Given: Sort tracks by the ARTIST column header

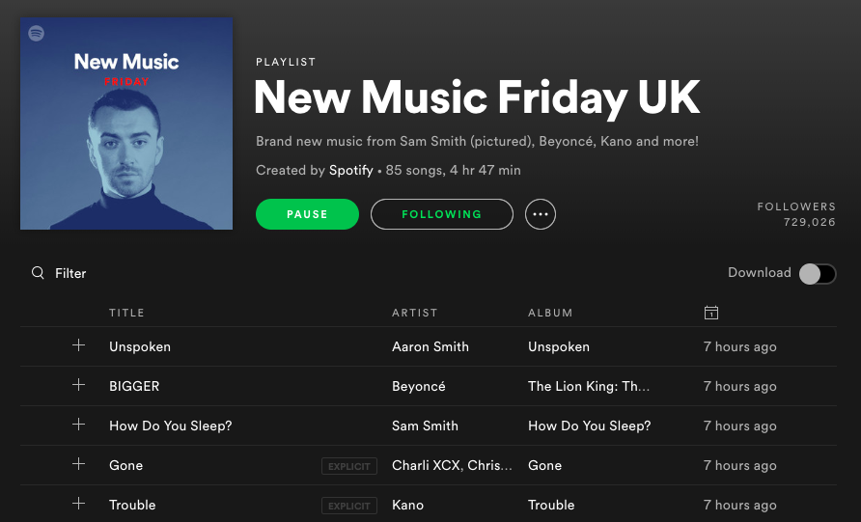Looking at the screenshot, I should click(x=415, y=313).
